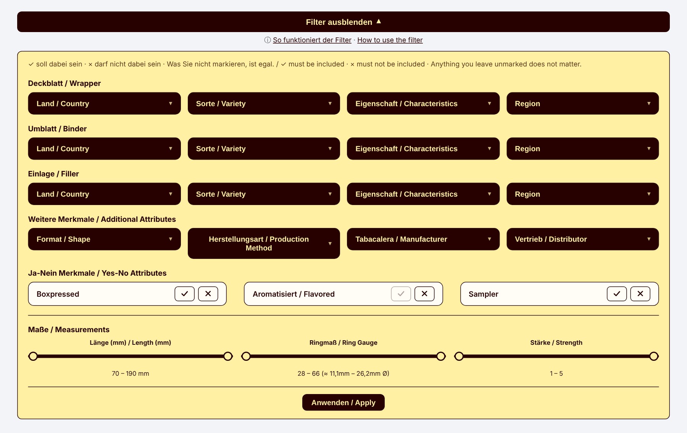Open the Filler Region dropdown
The height and width of the screenshot is (433, 687).
(582, 194)
